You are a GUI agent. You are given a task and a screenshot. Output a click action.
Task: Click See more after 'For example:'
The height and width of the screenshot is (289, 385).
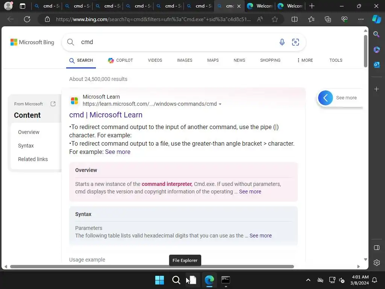[118, 152]
